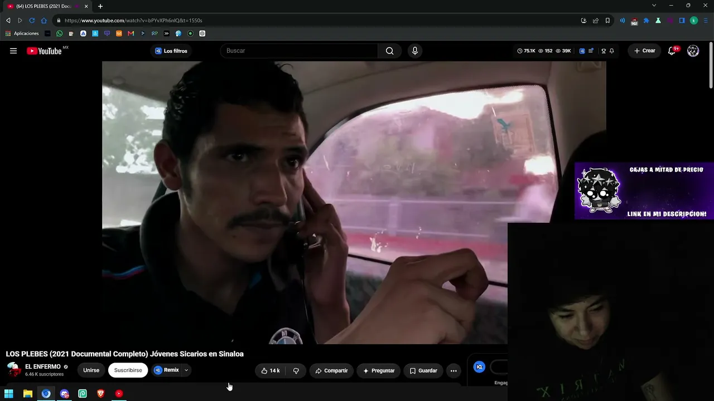
Task: Open the YouTube guide hamburger menu
Action: pyautogui.click(x=13, y=51)
